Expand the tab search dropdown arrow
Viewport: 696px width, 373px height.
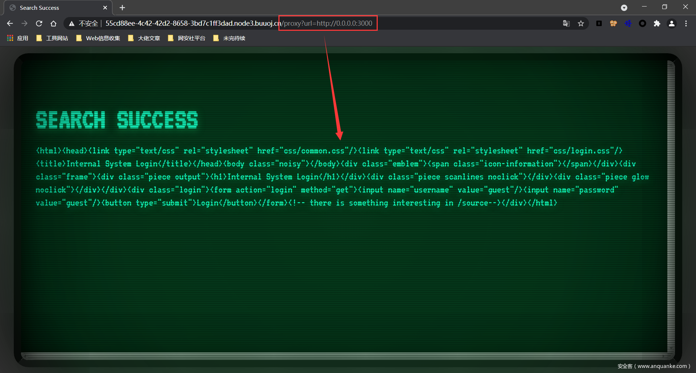624,8
